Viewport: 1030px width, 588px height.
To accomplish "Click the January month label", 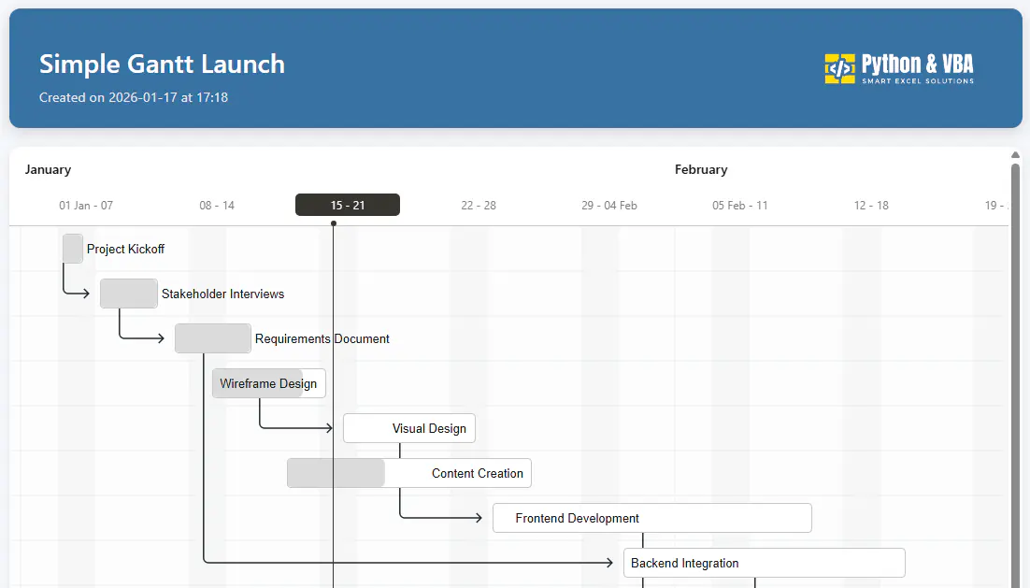I will 49,169.
